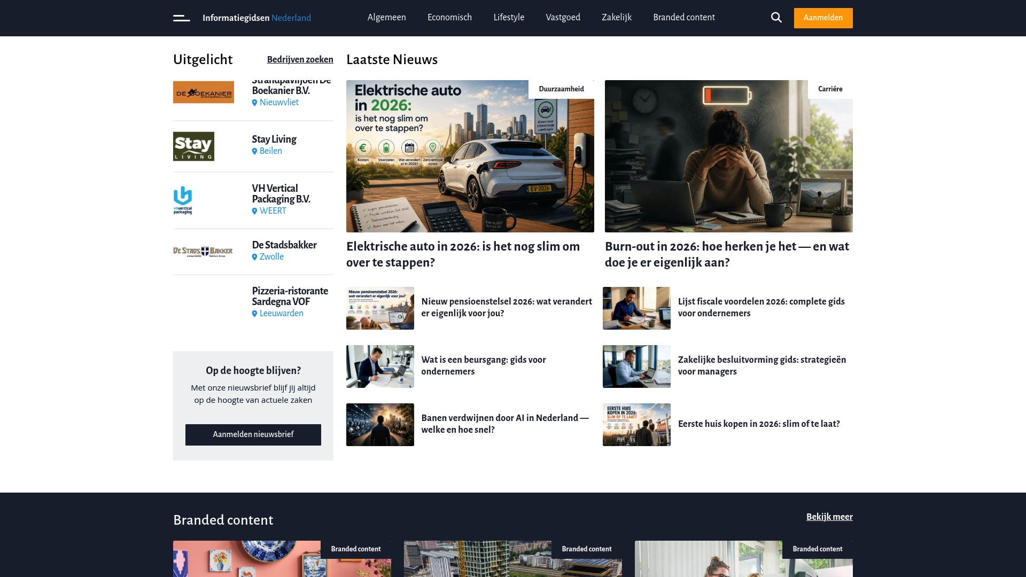Viewport: 1026px width, 577px height.
Task: Open the Eerste huis kopen thumbnail
Action: coord(636,425)
